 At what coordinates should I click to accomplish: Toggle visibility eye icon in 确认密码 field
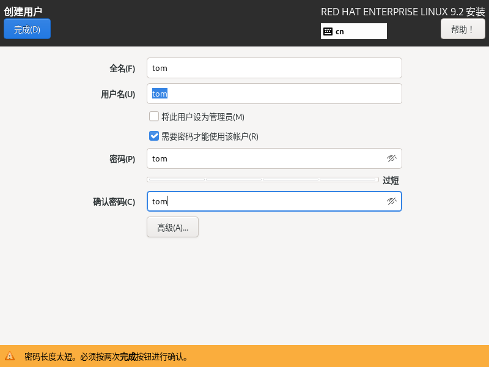[x=392, y=201]
